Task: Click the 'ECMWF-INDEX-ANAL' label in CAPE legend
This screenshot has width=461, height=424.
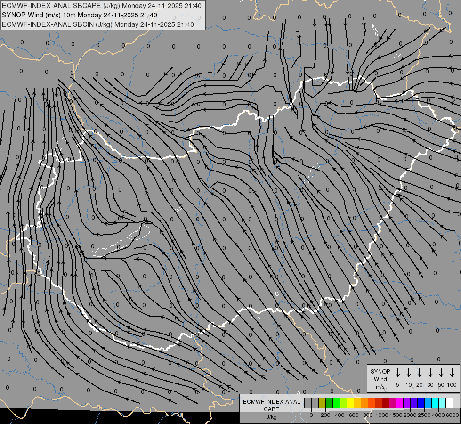Action: tap(271, 402)
